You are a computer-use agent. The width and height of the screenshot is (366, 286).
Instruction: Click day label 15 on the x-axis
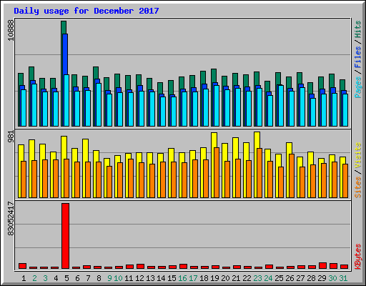point(172,278)
